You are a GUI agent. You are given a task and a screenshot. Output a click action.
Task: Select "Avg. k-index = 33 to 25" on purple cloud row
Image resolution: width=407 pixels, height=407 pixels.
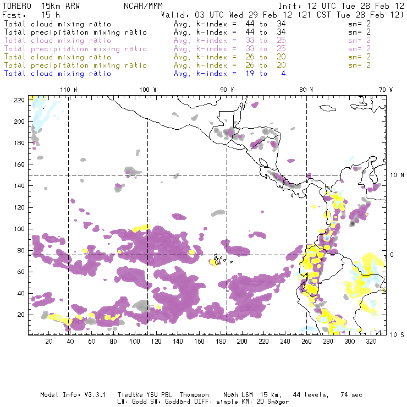click(230, 41)
